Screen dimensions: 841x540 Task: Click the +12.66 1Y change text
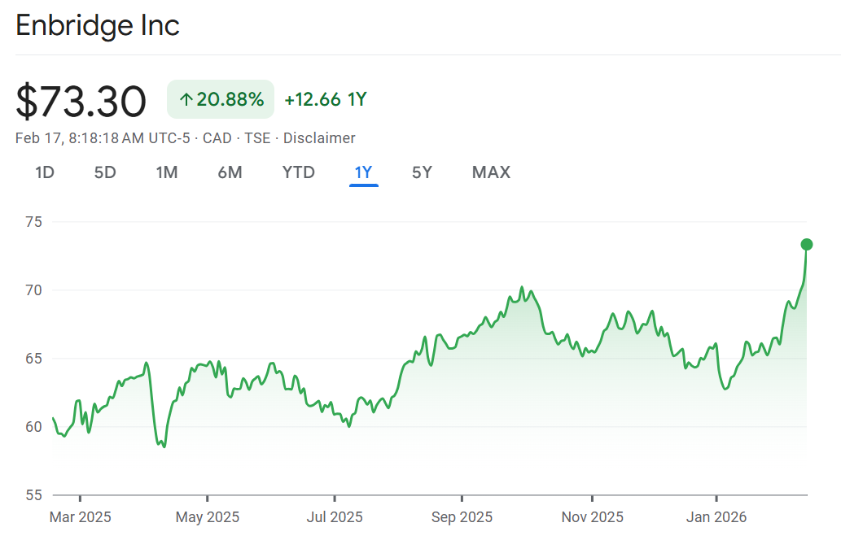pyautogui.click(x=325, y=100)
